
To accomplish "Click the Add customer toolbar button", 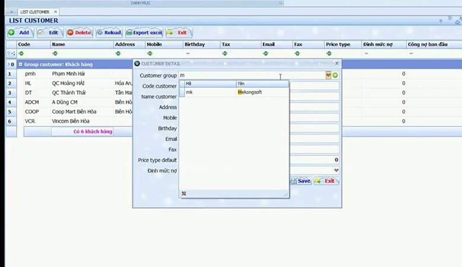I will (18, 33).
